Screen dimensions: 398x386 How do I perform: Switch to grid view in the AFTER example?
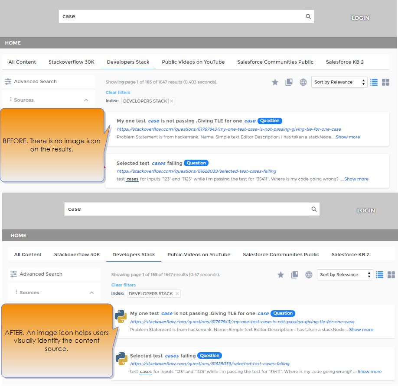(x=391, y=275)
